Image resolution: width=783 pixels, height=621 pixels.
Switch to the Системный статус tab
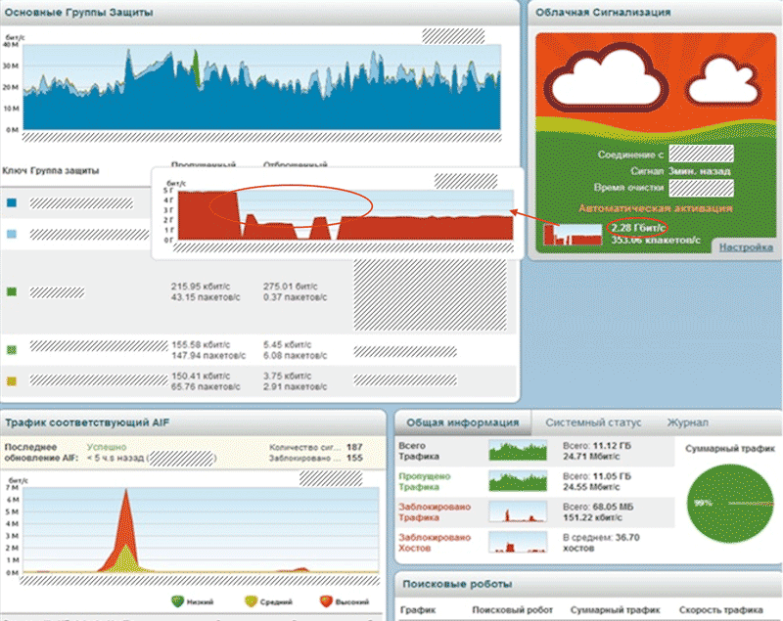pyautogui.click(x=593, y=422)
